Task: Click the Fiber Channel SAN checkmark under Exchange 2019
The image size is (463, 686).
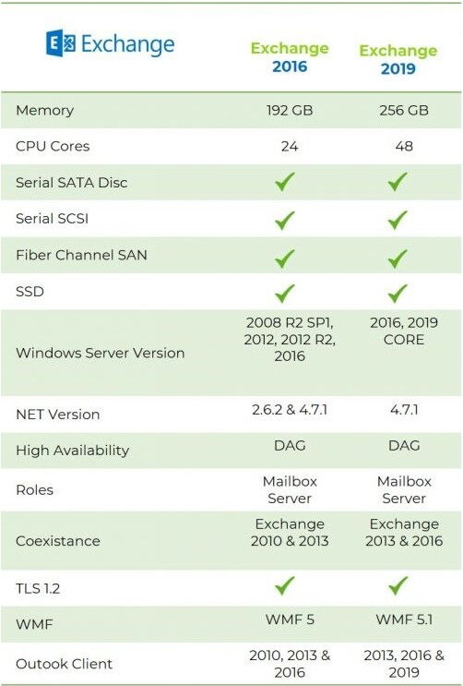Action: pyautogui.click(x=398, y=259)
